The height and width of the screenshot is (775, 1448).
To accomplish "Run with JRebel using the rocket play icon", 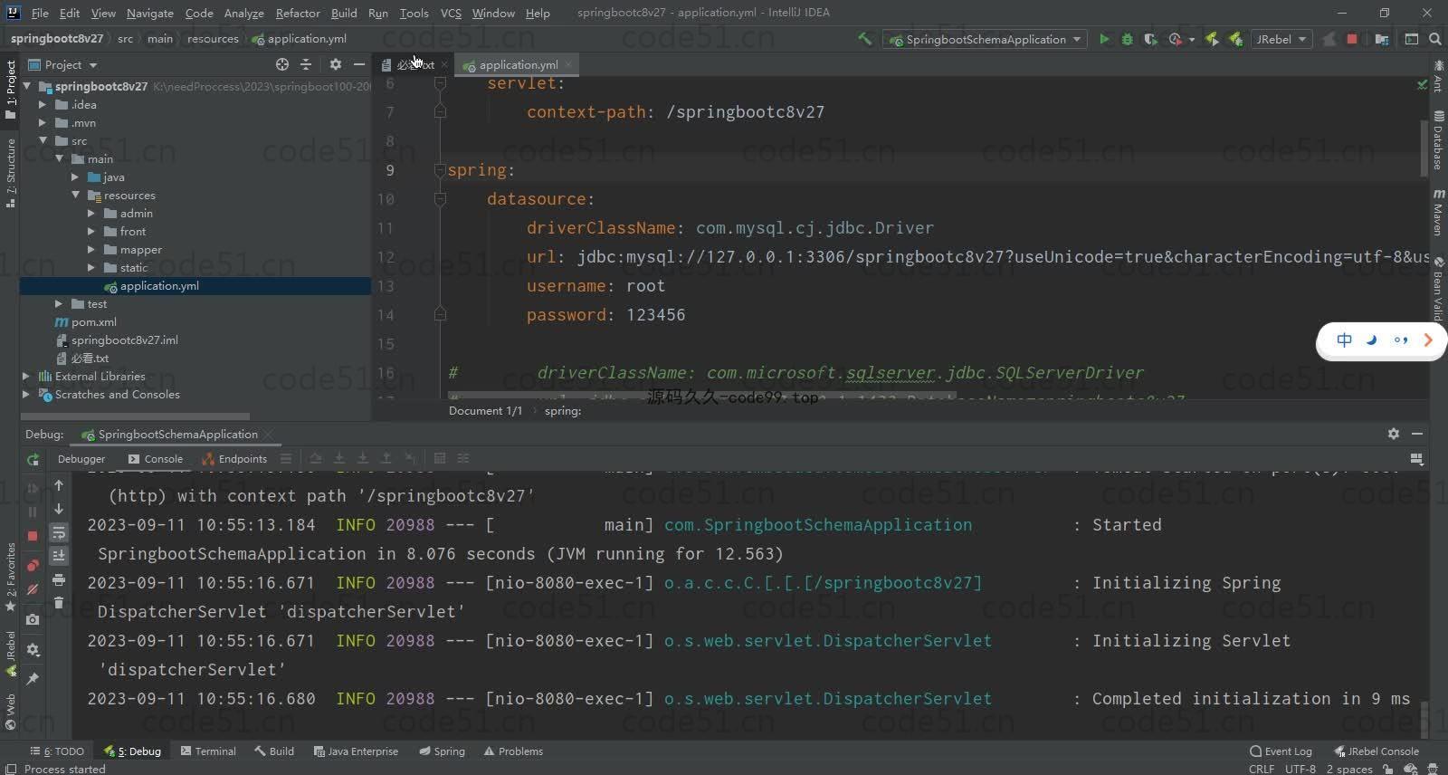I will point(1211,39).
